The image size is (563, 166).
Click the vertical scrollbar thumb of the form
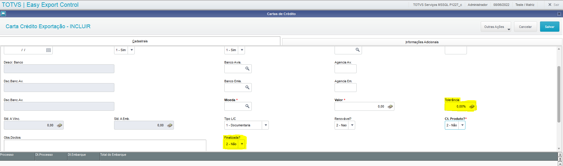tap(559, 94)
